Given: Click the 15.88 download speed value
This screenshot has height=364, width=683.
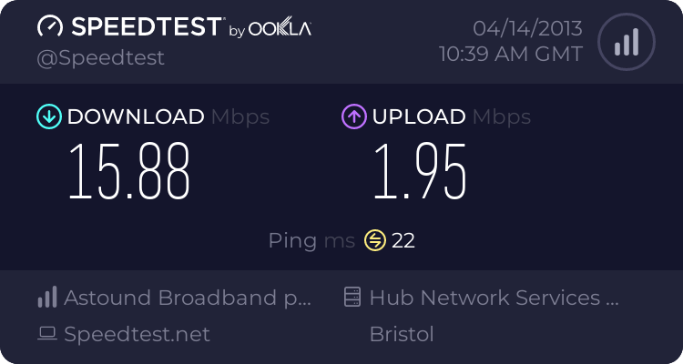Looking at the screenshot, I should point(129,171).
